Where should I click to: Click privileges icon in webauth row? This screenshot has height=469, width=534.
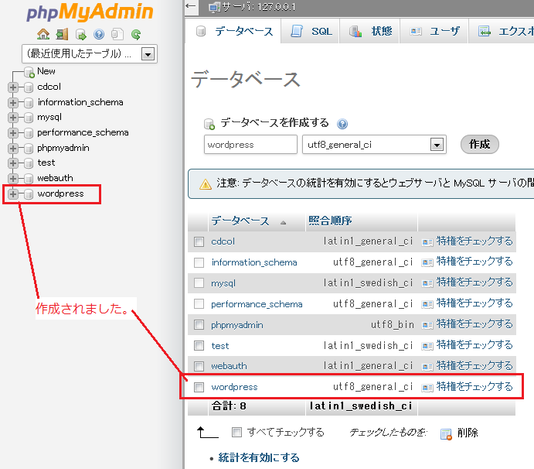point(427,367)
